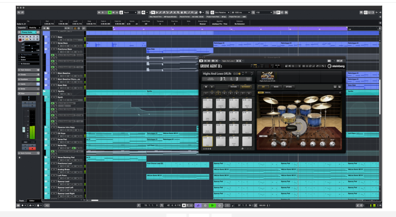Select the Split scissors tool

pyautogui.click(x=167, y=13)
